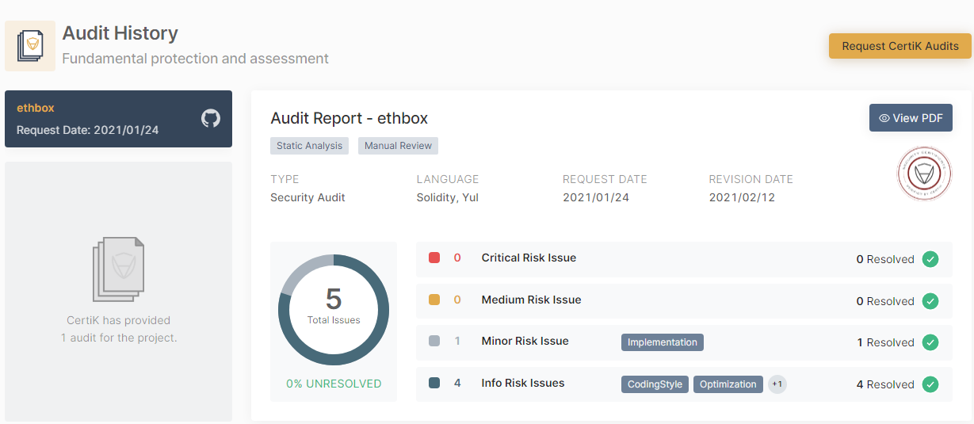The width and height of the screenshot is (974, 424).
Task: Click the total issues donut chart
Action: (x=334, y=310)
